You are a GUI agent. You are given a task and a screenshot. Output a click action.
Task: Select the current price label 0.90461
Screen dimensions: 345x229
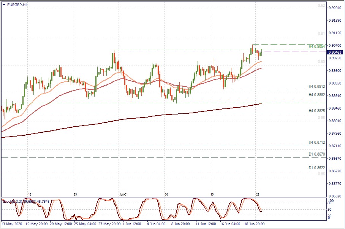[x=335, y=52]
